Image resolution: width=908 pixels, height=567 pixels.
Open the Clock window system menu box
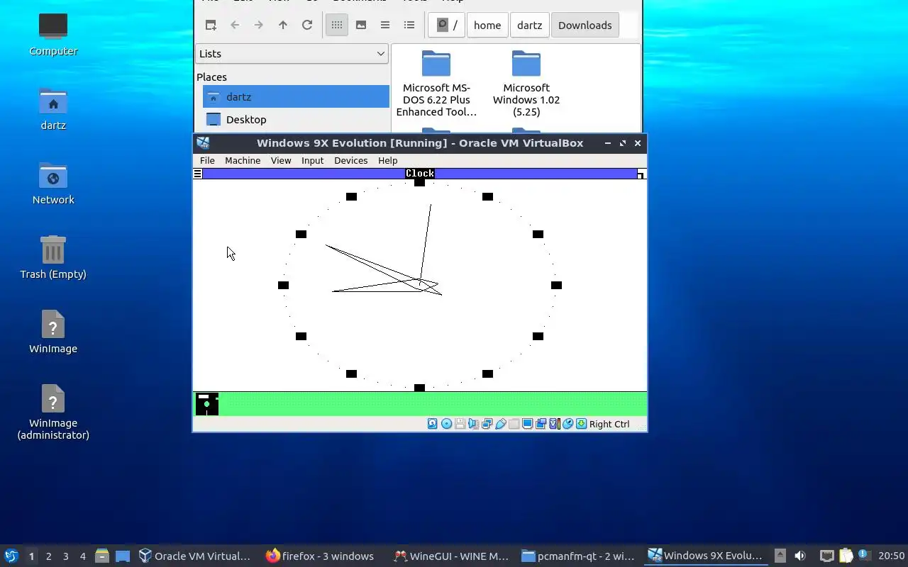coord(198,174)
